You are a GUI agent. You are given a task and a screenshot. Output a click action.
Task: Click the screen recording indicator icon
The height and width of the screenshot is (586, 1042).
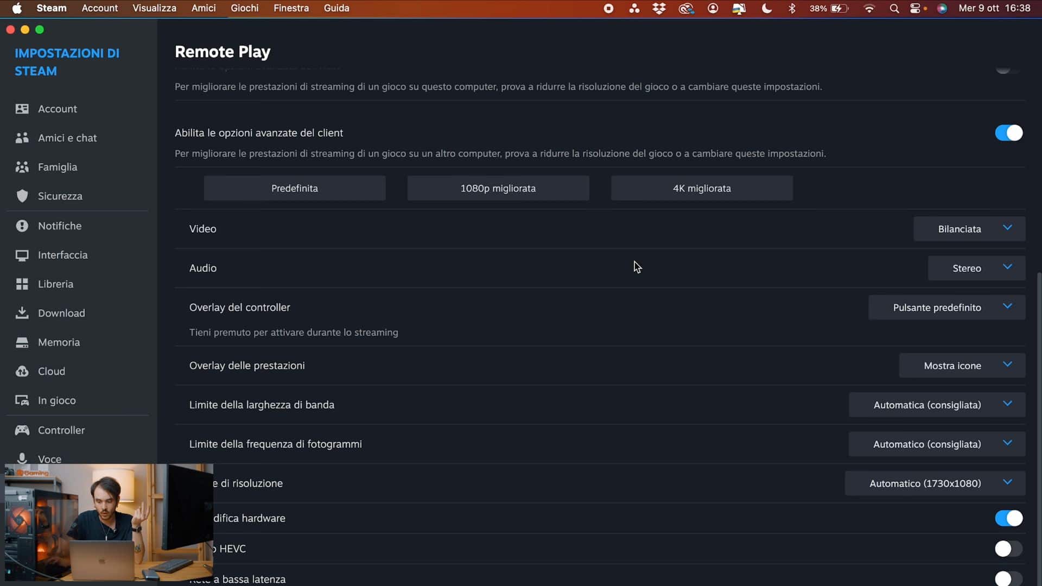point(609,8)
